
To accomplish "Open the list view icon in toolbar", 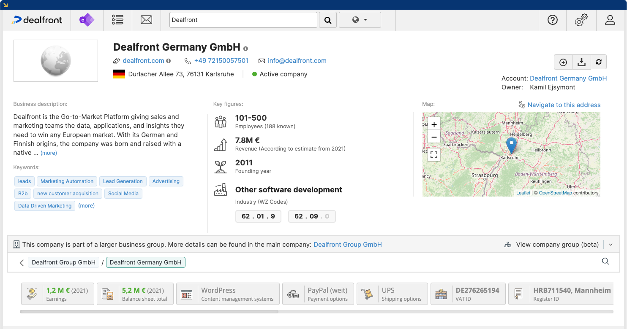I will [117, 20].
